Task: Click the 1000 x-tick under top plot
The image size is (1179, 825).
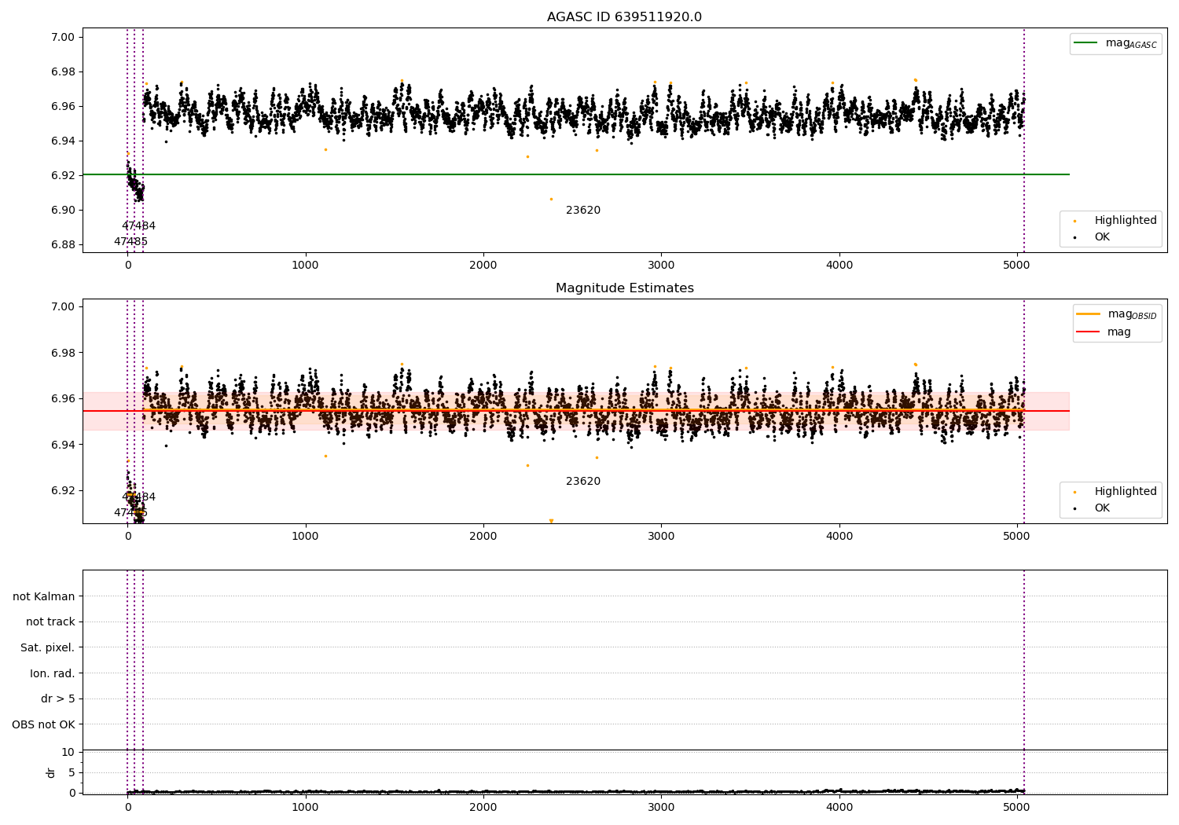Action: click(305, 265)
